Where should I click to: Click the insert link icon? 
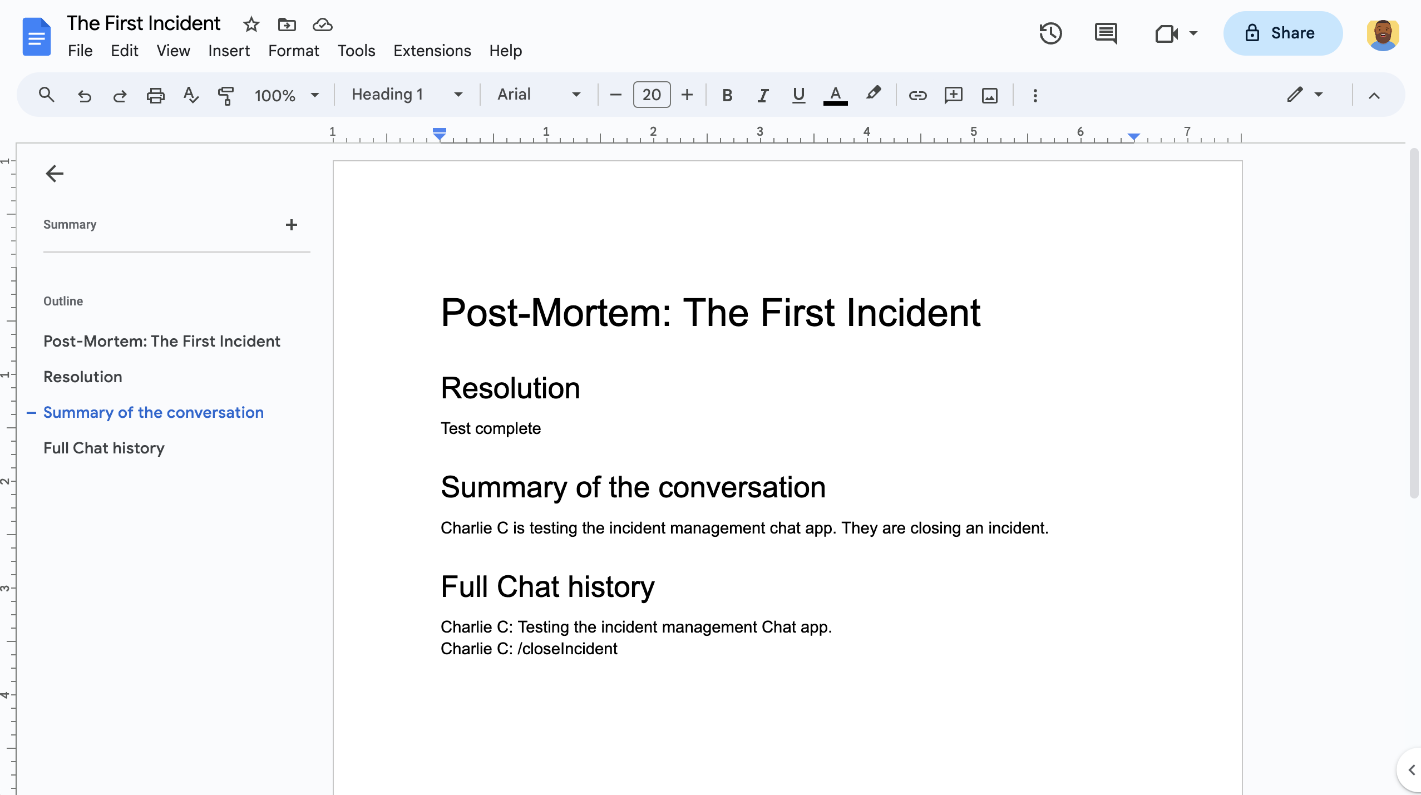pos(916,95)
